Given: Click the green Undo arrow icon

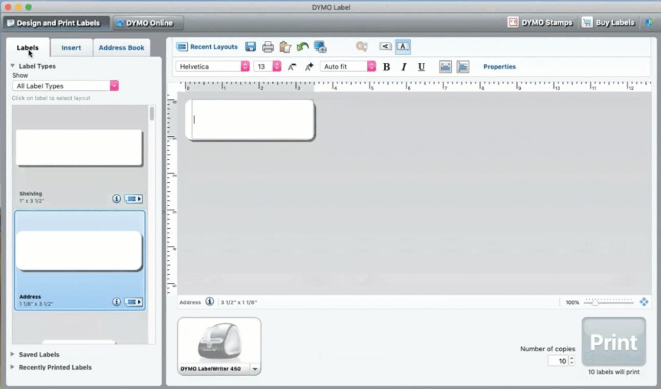Looking at the screenshot, I should point(302,47).
